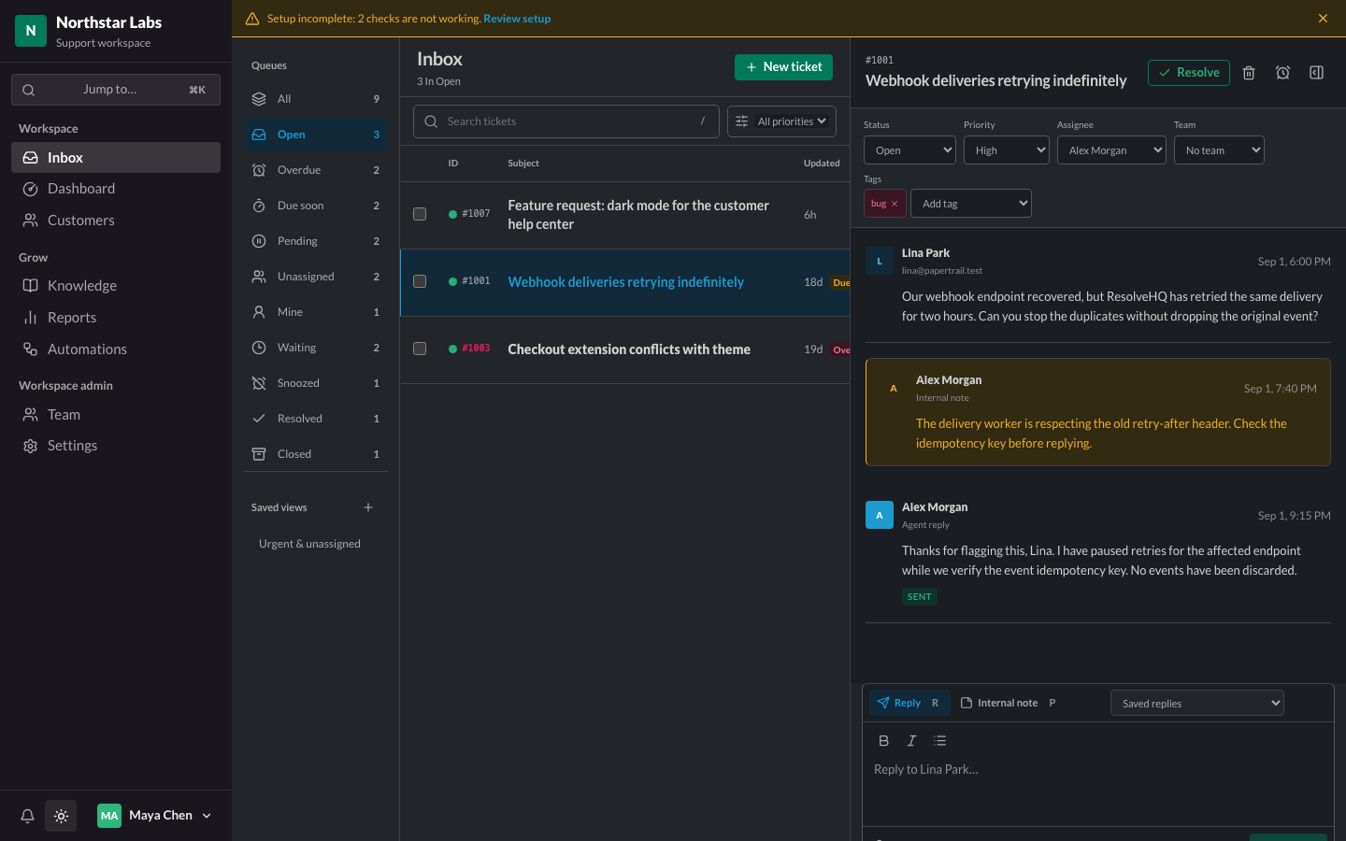The height and width of the screenshot is (841, 1346).
Task: Switch to Internal note tab
Action: click(1009, 703)
